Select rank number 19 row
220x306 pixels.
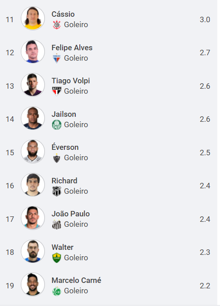click(108, 286)
